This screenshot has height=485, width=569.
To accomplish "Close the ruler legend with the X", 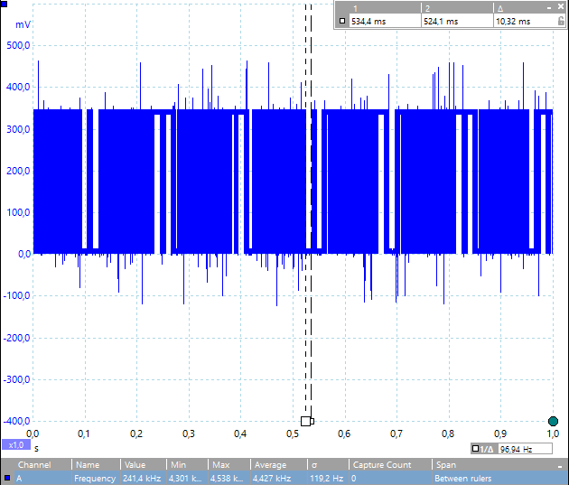I will 561,7.
